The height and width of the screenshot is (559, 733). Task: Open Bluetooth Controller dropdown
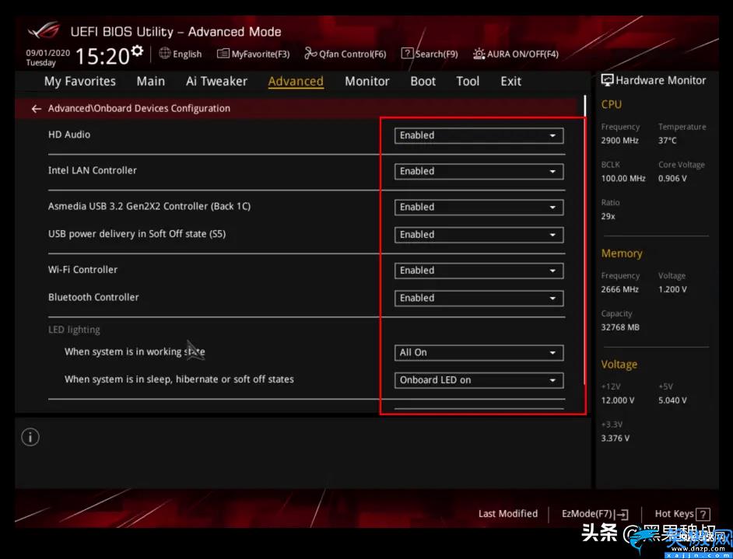point(479,299)
